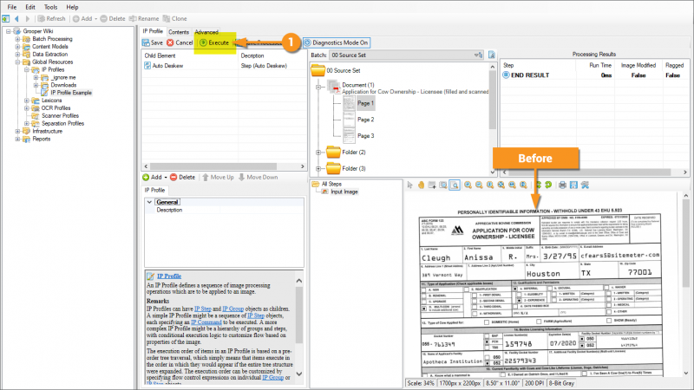
Task: Switch to the Contents tab
Action: point(179,31)
